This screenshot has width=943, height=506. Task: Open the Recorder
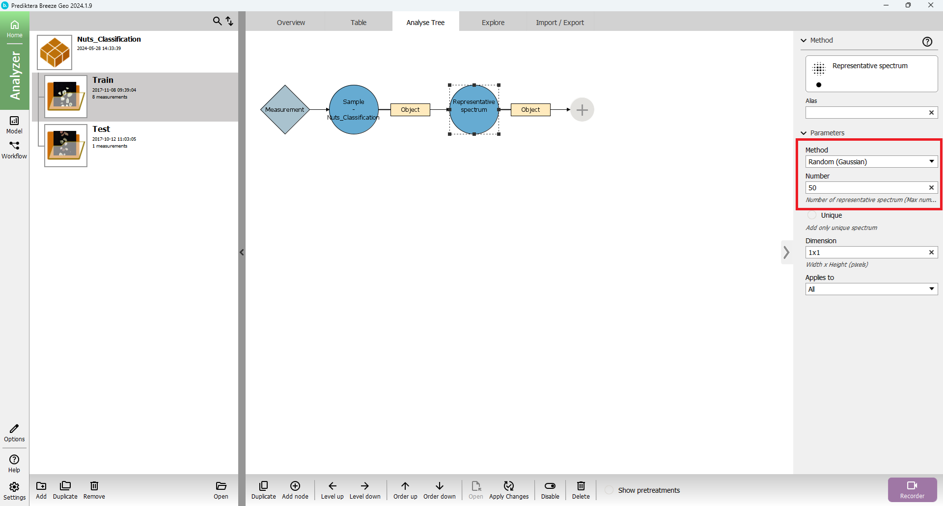pyautogui.click(x=912, y=489)
